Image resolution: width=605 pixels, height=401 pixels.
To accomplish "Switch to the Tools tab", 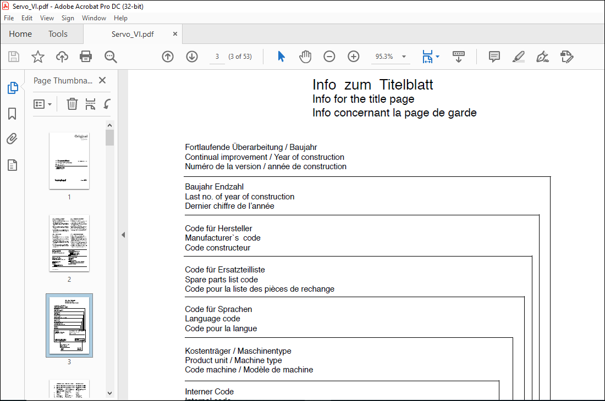I will click(x=58, y=34).
